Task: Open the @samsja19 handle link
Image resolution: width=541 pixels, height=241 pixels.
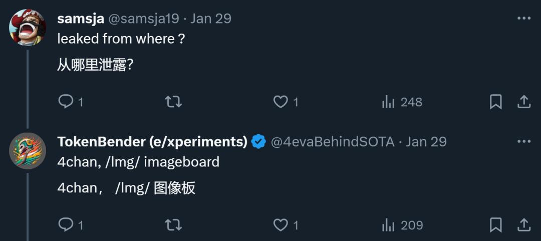Action: [x=144, y=19]
